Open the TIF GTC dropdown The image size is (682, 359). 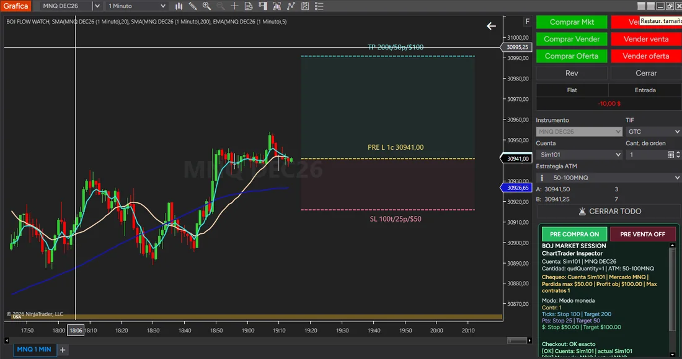click(x=653, y=132)
